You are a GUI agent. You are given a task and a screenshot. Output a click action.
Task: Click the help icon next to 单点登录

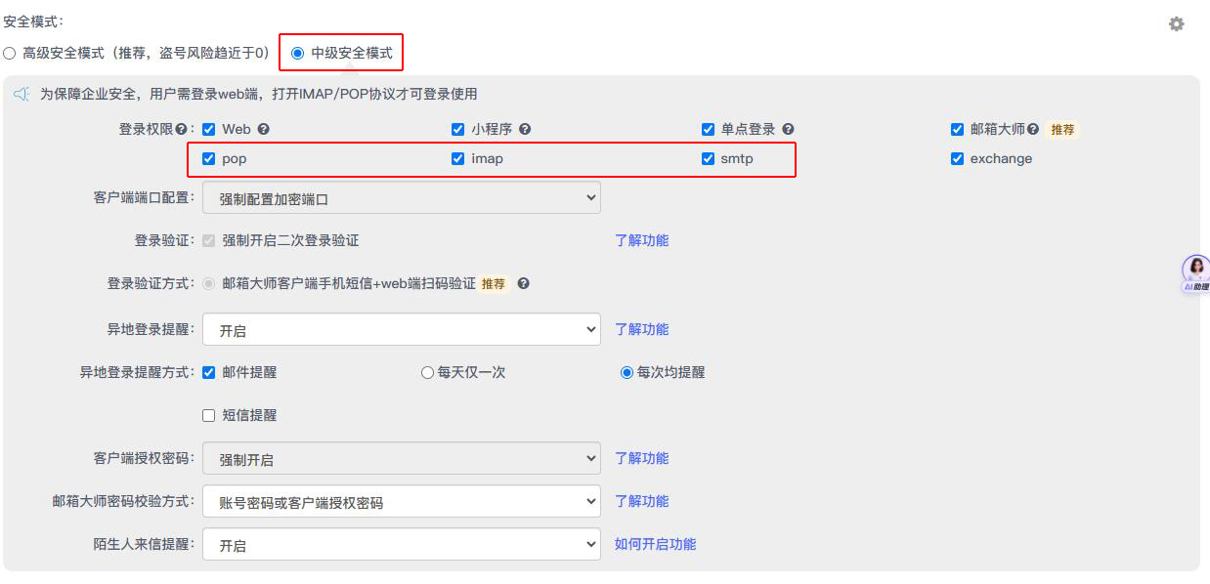(x=790, y=129)
